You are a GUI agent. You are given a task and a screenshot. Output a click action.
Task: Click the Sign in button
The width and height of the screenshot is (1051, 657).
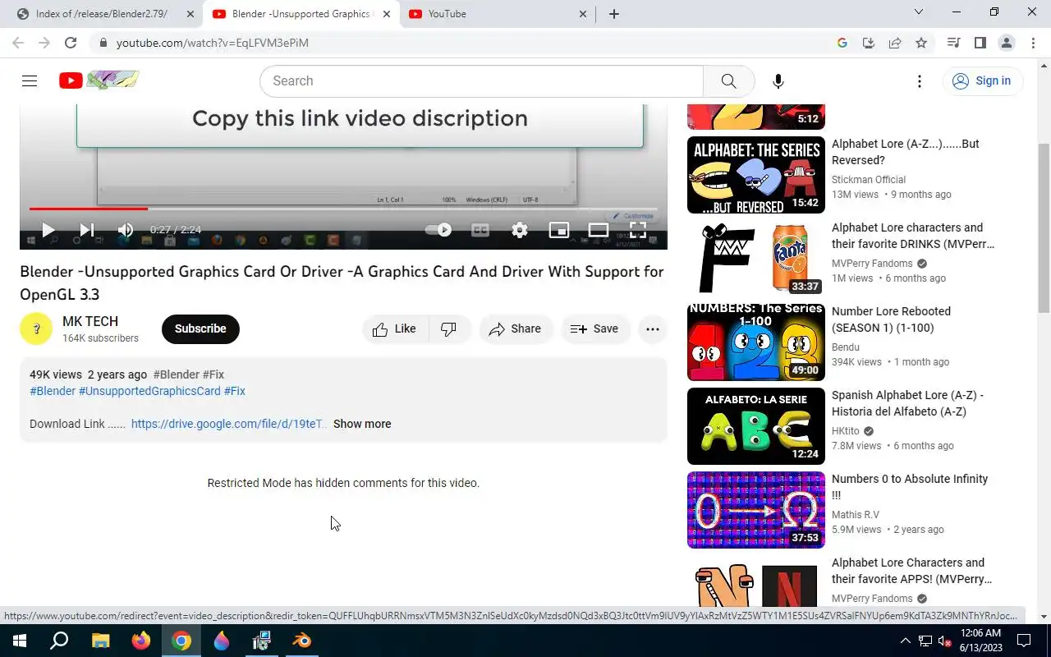point(982,80)
